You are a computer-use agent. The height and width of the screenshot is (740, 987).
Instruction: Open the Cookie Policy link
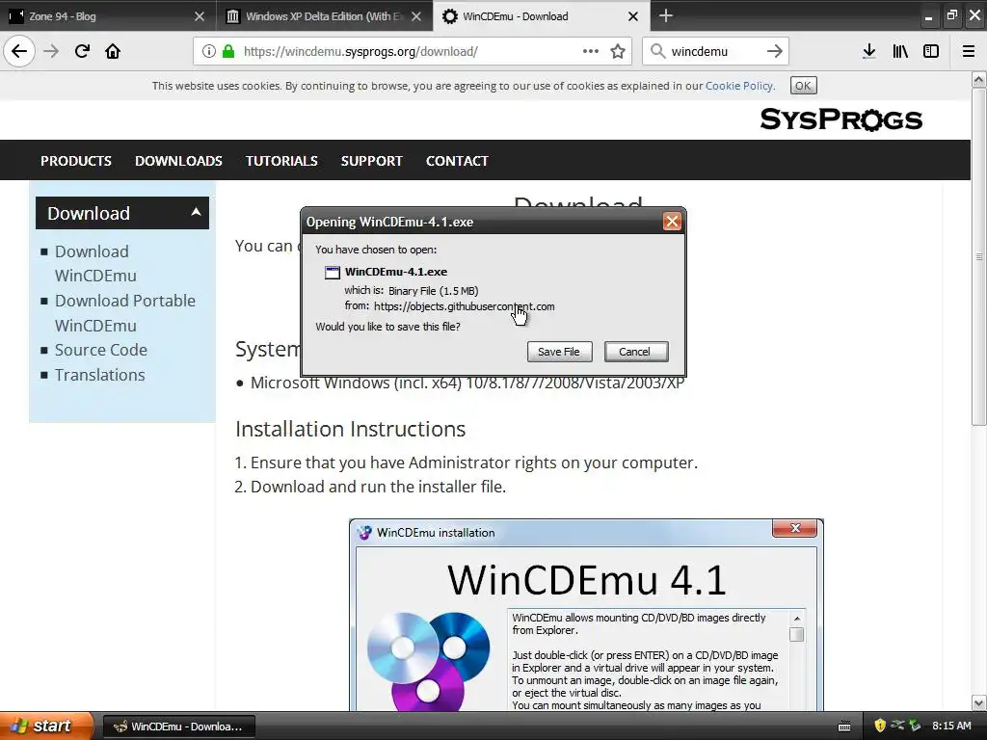(739, 86)
